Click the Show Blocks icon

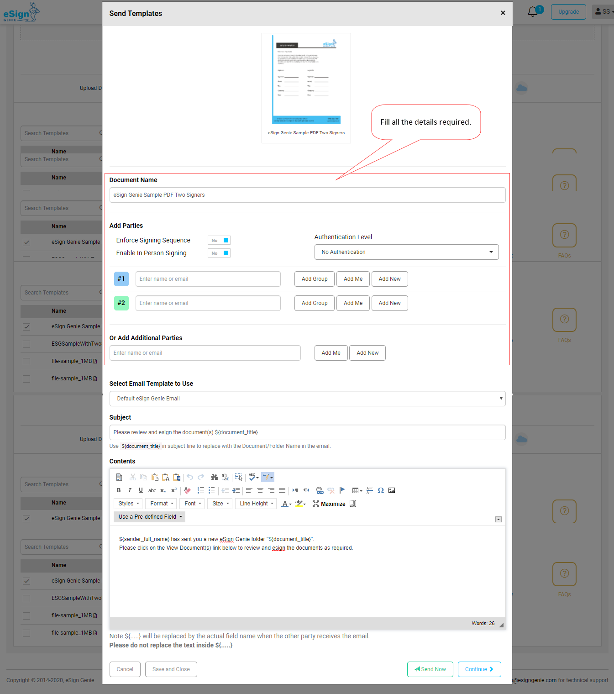tap(353, 504)
